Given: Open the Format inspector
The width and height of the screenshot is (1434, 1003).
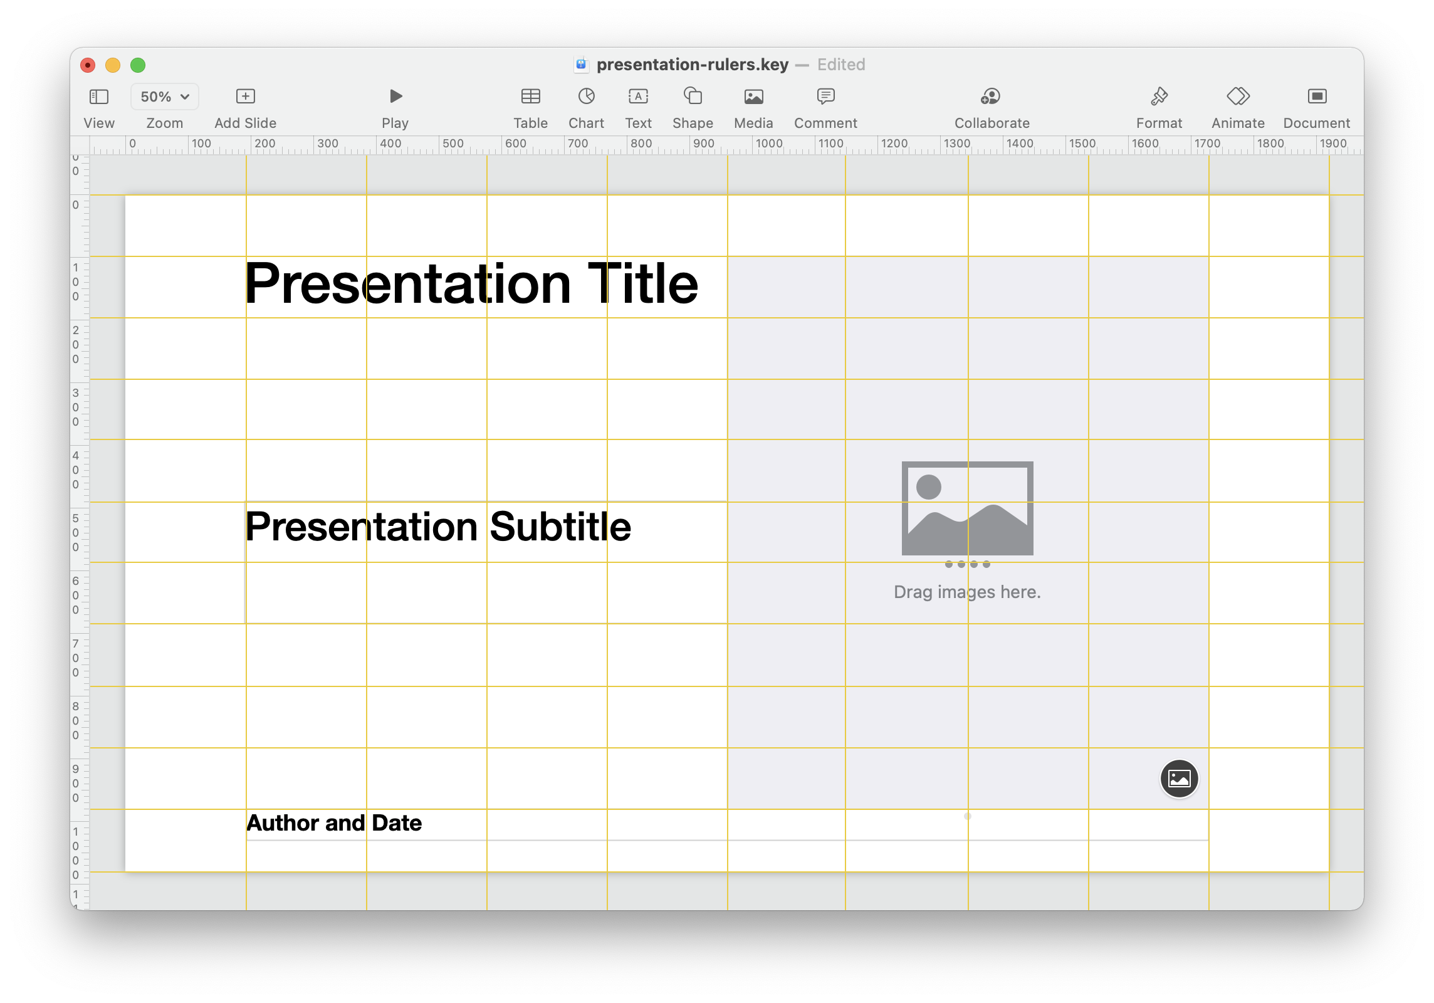Looking at the screenshot, I should coord(1159,97).
